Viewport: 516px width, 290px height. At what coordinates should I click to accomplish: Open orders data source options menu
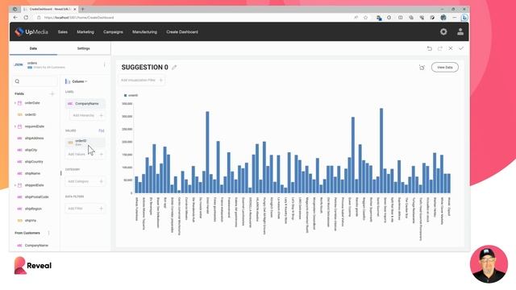tap(105, 64)
